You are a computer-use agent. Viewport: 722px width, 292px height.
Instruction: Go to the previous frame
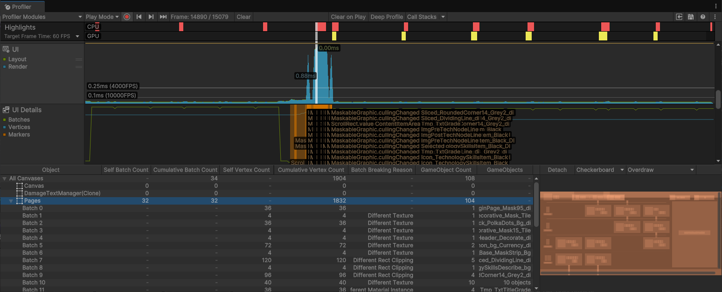139,17
